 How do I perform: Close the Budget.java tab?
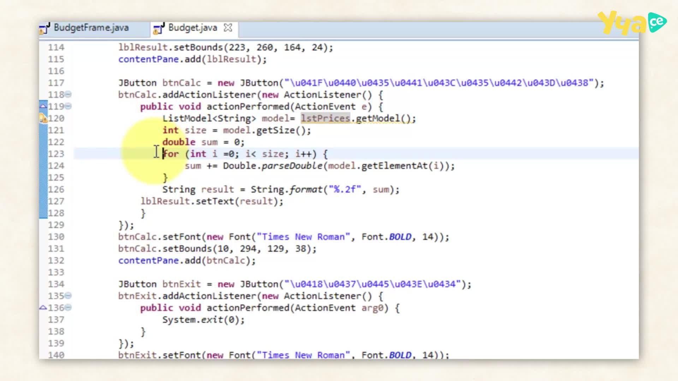(x=228, y=28)
